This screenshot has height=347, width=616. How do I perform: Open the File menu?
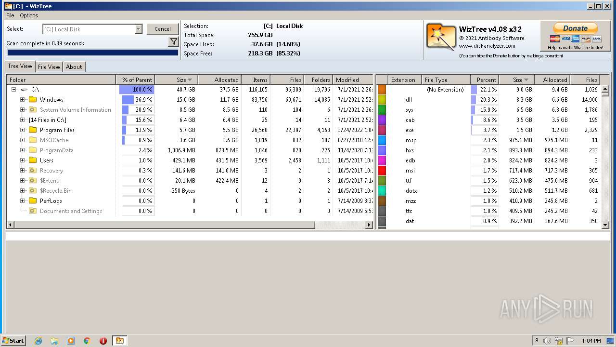point(10,15)
